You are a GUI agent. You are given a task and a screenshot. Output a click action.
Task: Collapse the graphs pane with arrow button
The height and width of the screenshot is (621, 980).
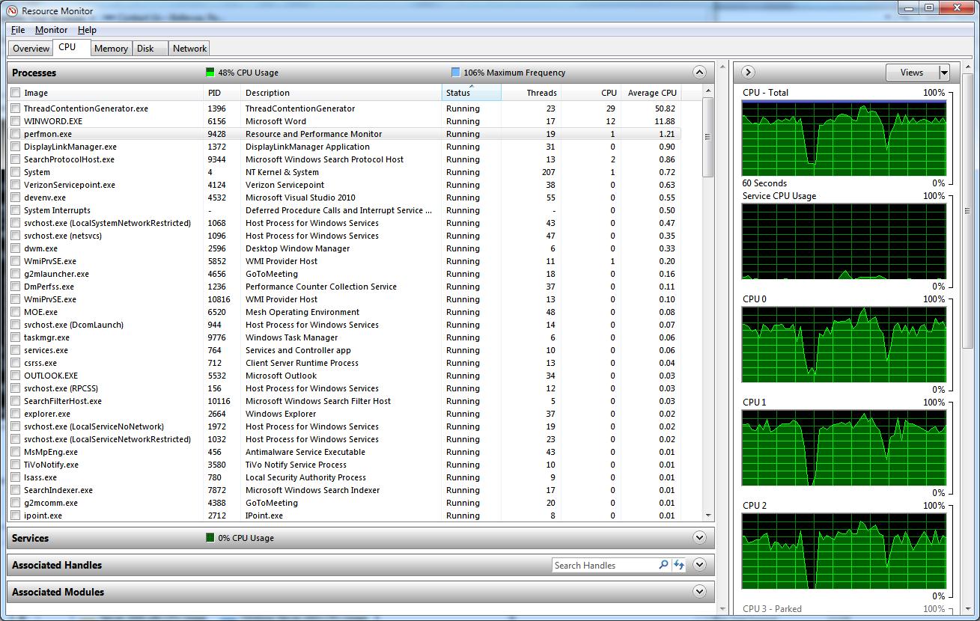point(748,73)
